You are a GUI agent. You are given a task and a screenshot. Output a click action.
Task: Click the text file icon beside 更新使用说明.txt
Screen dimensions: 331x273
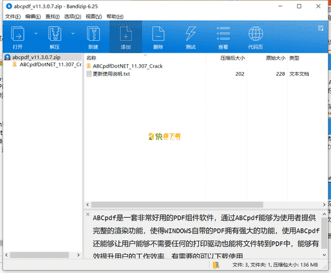pyautogui.click(x=89, y=74)
